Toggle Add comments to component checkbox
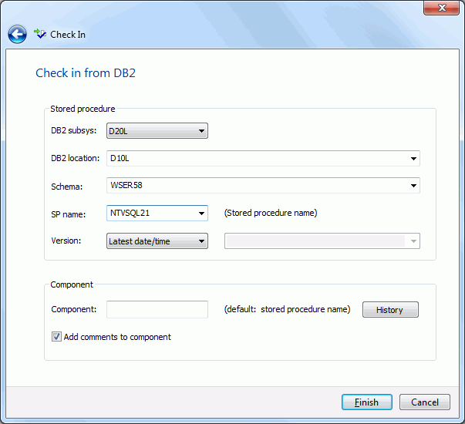This screenshot has width=465, height=424. point(56,337)
